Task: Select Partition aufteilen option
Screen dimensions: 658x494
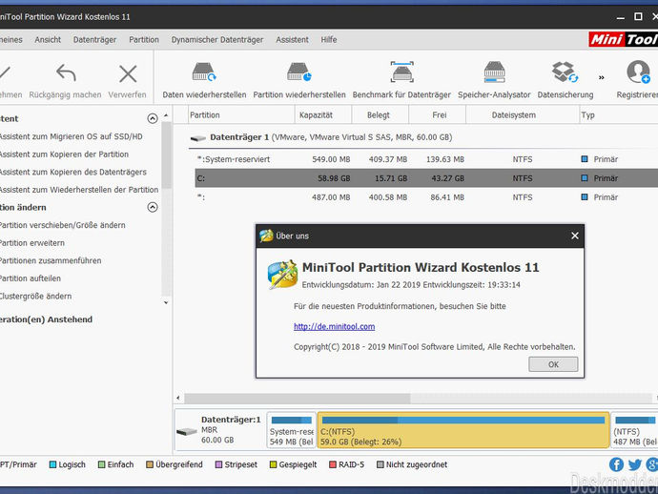Action: (x=30, y=278)
